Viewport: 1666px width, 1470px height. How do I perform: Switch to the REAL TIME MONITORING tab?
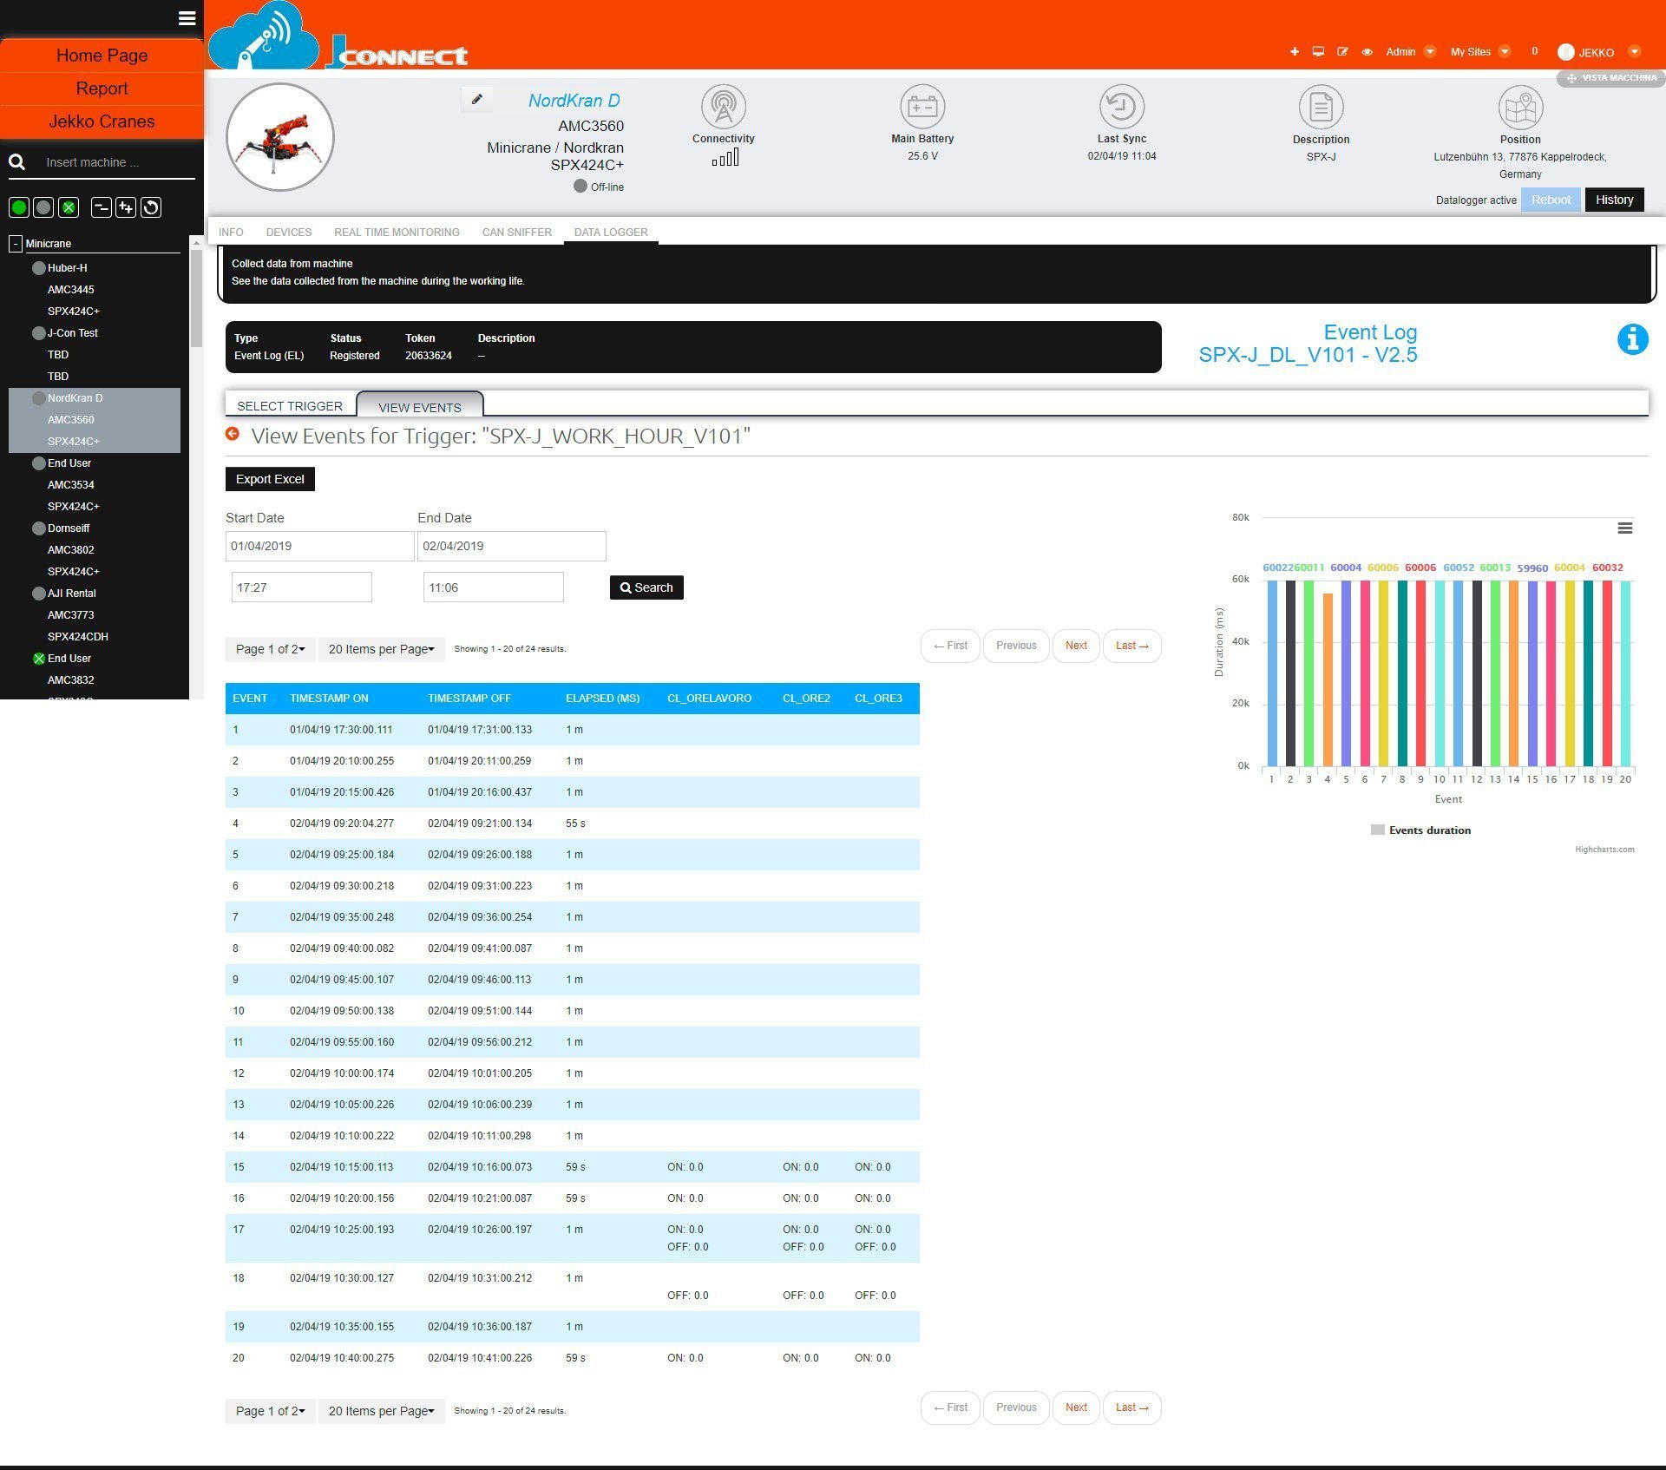tap(397, 233)
